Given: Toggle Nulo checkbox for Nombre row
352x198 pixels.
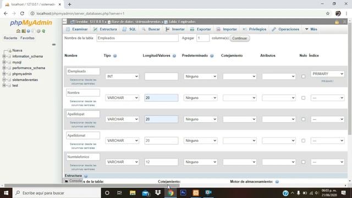Looking at the screenshot, I should point(303,98).
